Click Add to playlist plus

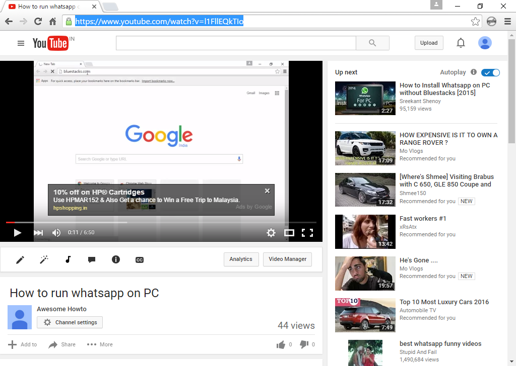coord(22,344)
